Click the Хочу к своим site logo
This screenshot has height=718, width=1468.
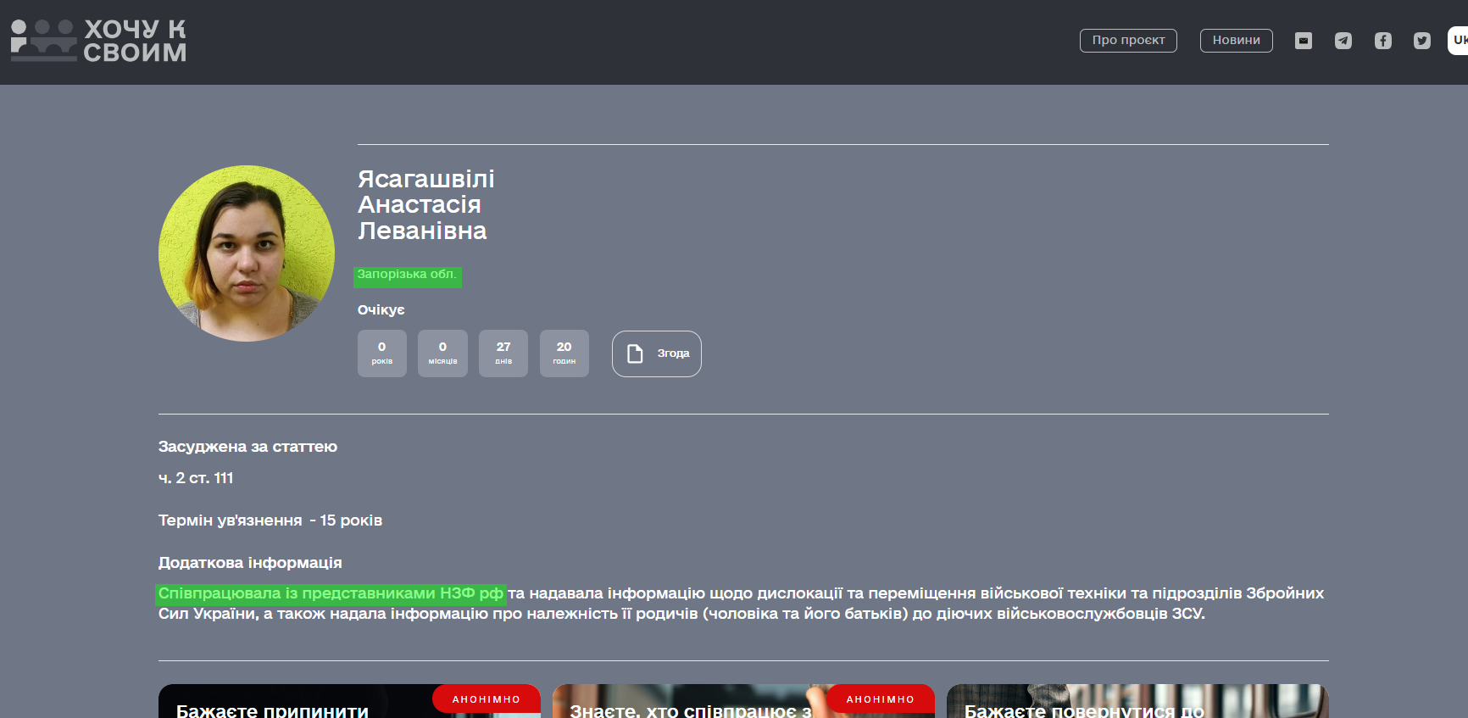pyautogui.click(x=98, y=41)
